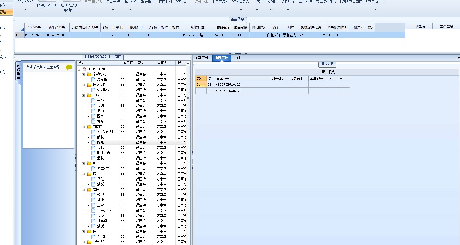This screenshot has height=245, width=460.
Task: Click the document icon beside 铣边
Action: pyautogui.click(x=93, y=216)
